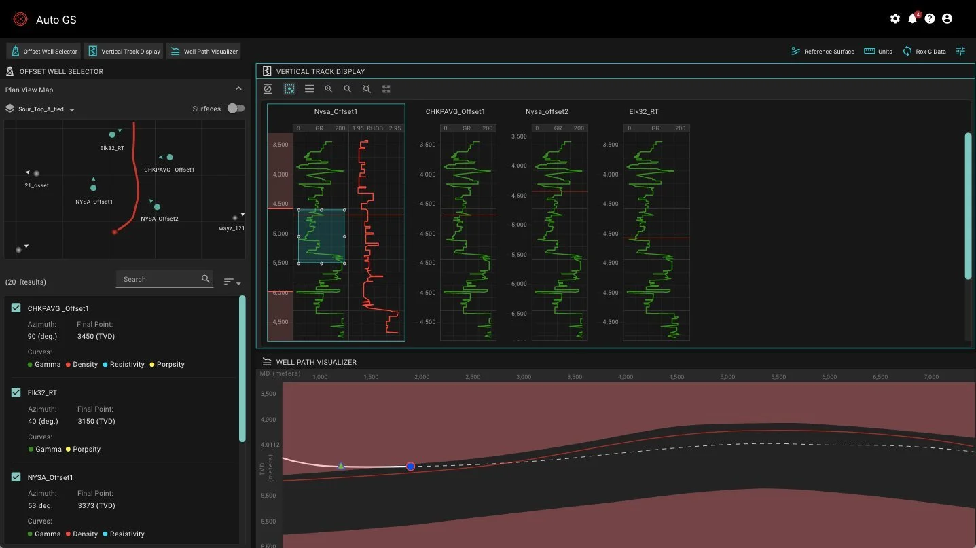Click the teal selection box on Nysa_Offset1 GR track

point(321,236)
